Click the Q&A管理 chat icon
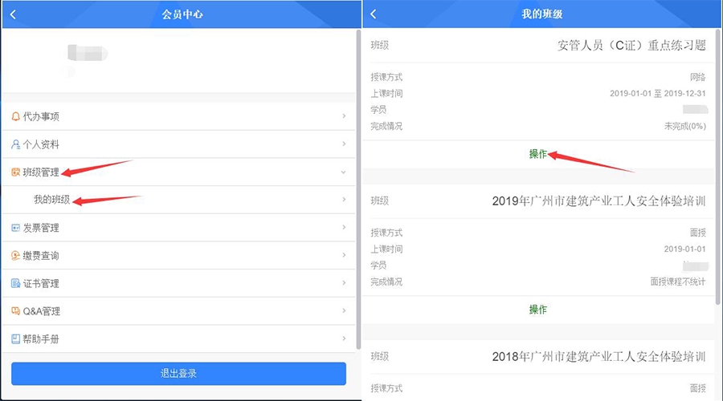This screenshot has height=401, width=723. [15, 311]
